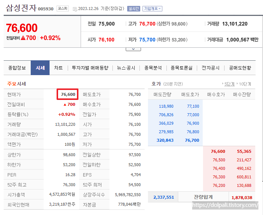Click ask price 77,000

pos(193,115)
